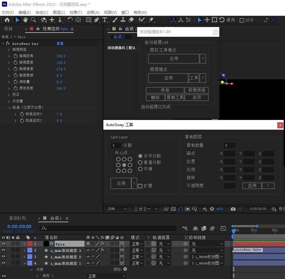
Task: Click 卸载烘焙 button
Action: pos(197,90)
